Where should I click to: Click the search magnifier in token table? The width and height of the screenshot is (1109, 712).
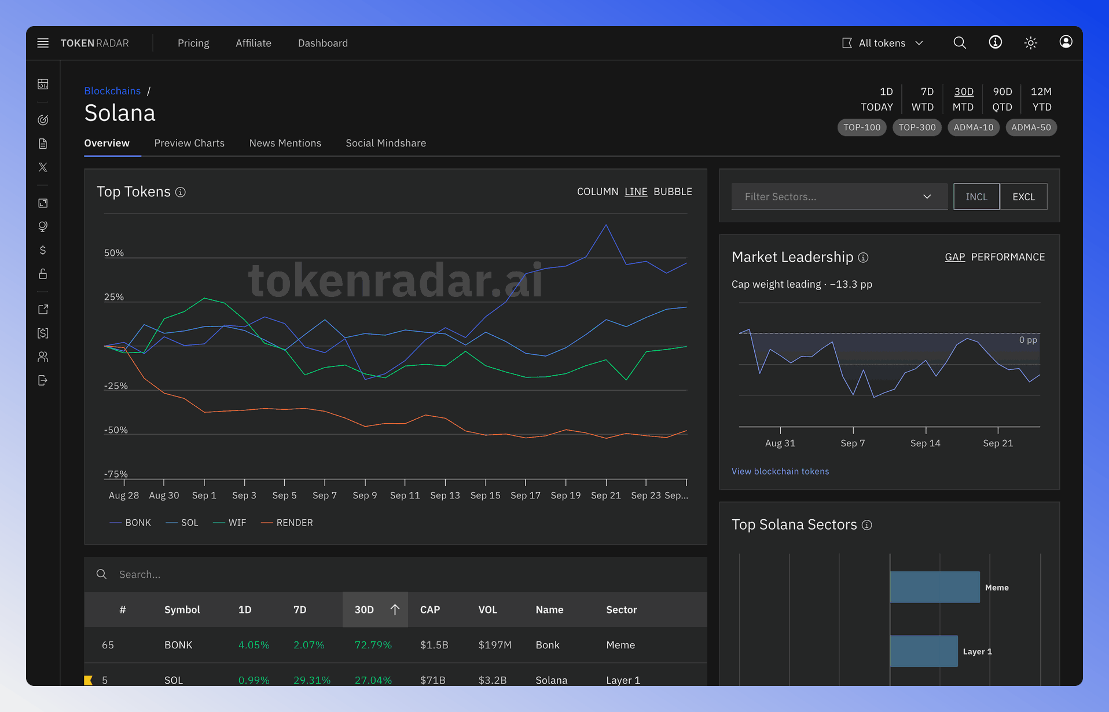pos(102,574)
